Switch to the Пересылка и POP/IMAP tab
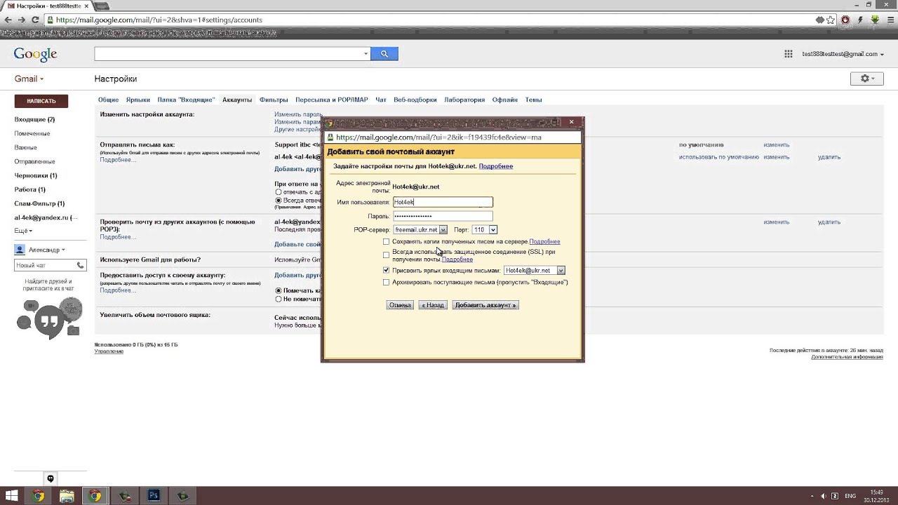Viewport: 898px width, 505px height. (x=332, y=100)
